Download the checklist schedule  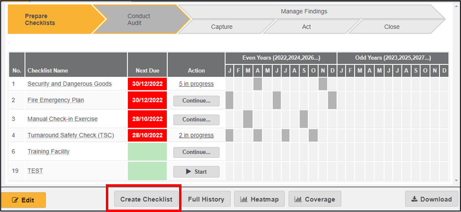(x=431, y=199)
